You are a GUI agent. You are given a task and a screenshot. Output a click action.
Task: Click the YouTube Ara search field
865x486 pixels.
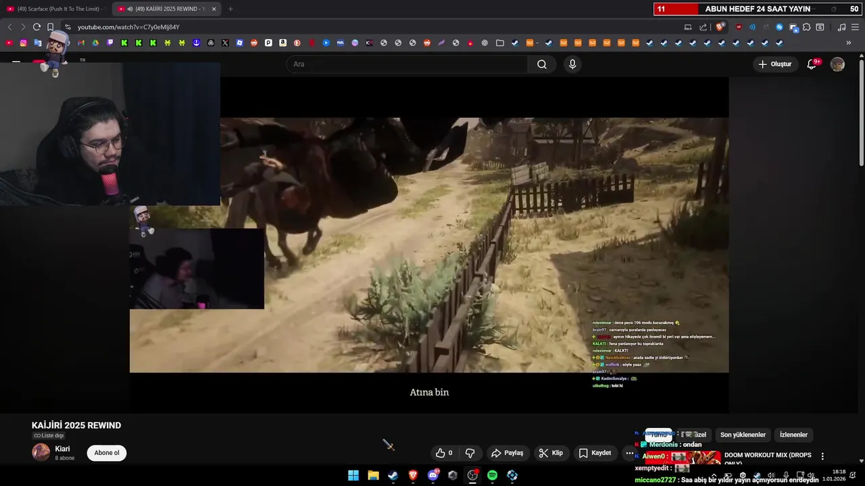pos(407,64)
